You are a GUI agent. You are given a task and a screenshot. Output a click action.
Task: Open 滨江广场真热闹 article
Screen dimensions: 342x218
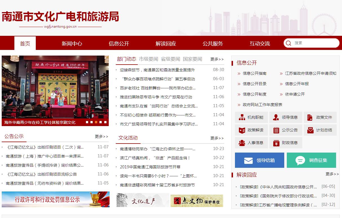(155, 158)
